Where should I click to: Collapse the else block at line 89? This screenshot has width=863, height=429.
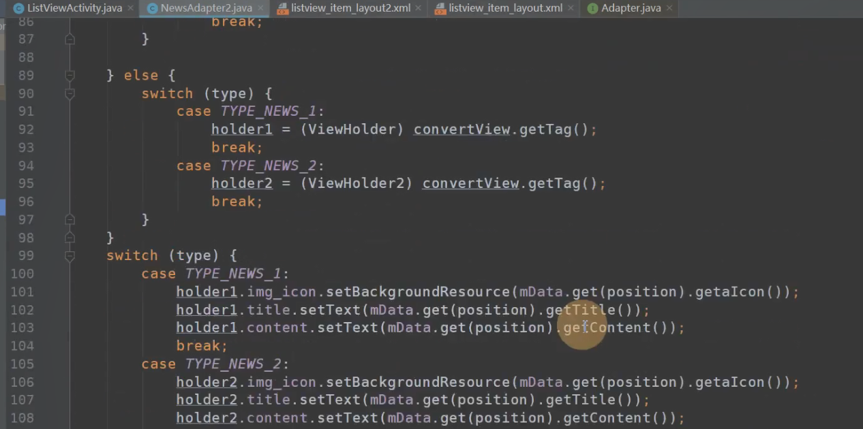coord(70,75)
